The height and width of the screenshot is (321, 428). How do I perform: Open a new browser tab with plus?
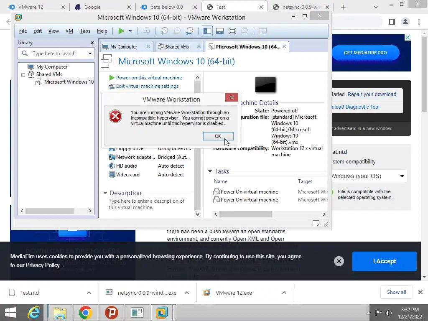click(343, 7)
